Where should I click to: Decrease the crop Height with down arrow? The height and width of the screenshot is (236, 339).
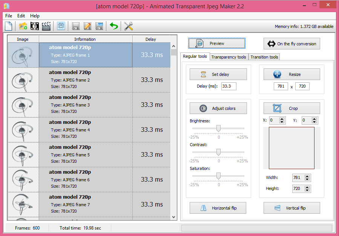pyautogui.click(x=307, y=190)
